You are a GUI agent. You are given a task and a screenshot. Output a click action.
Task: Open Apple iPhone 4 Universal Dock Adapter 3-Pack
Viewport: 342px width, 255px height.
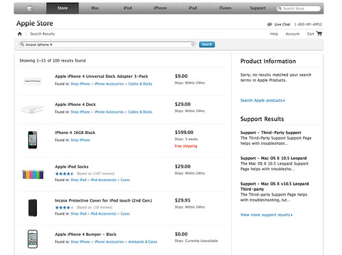pyautogui.click(x=101, y=77)
